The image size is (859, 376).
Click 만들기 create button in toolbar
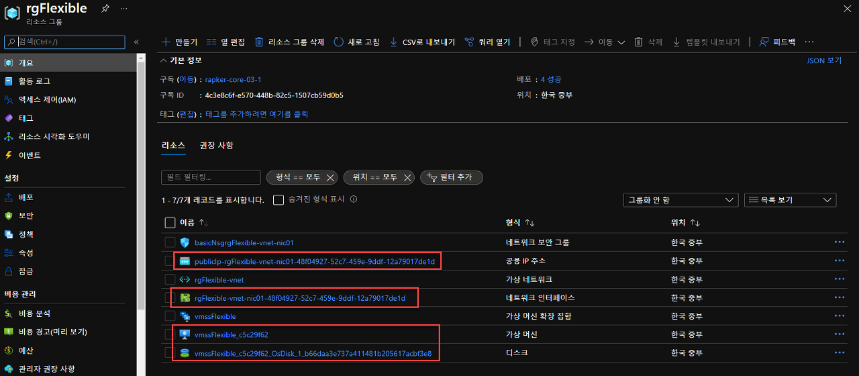click(x=179, y=42)
